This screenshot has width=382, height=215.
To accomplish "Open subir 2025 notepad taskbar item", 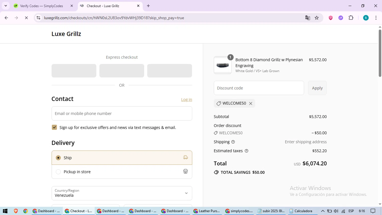I will (271, 211).
